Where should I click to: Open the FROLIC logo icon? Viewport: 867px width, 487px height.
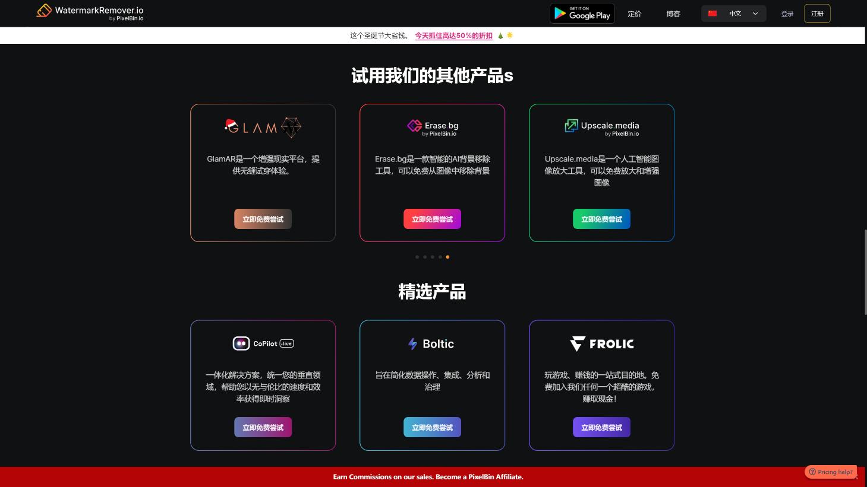point(578,343)
